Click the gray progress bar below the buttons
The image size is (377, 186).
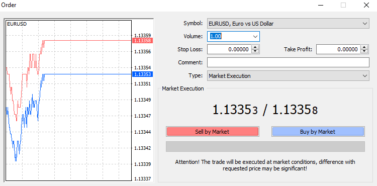point(265,146)
